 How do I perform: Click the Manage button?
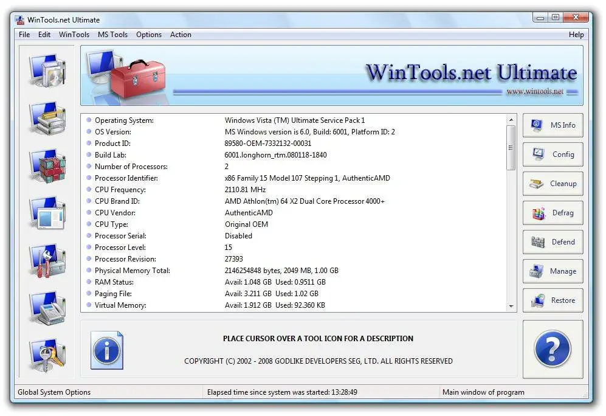[553, 271]
